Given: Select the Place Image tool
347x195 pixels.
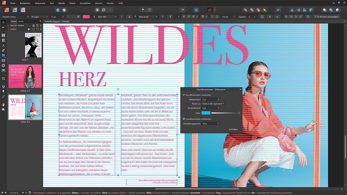Looking at the screenshot, I should [x=3, y=71].
